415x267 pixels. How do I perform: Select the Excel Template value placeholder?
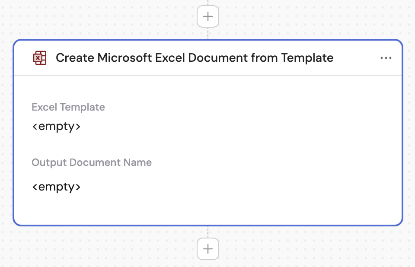coord(56,126)
